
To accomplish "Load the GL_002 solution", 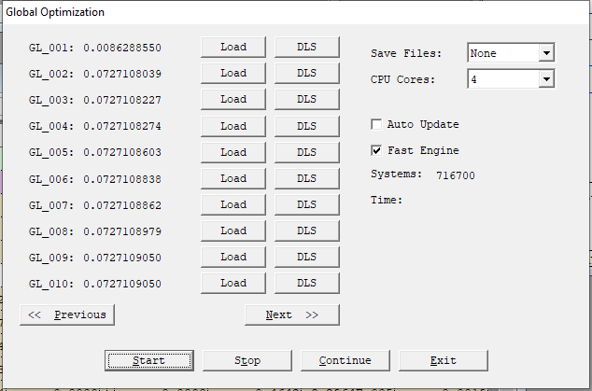I will 233,73.
